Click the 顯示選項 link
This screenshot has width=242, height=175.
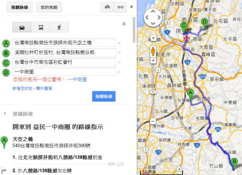click(44, 88)
